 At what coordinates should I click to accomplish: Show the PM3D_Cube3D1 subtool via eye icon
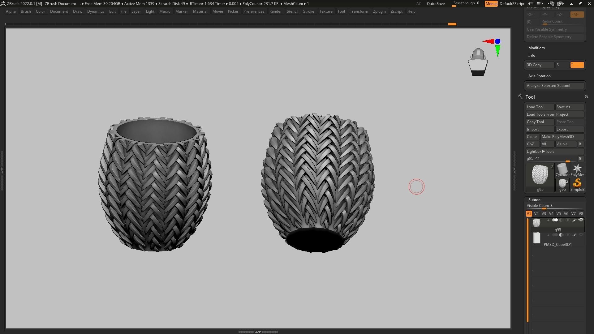tap(581, 235)
